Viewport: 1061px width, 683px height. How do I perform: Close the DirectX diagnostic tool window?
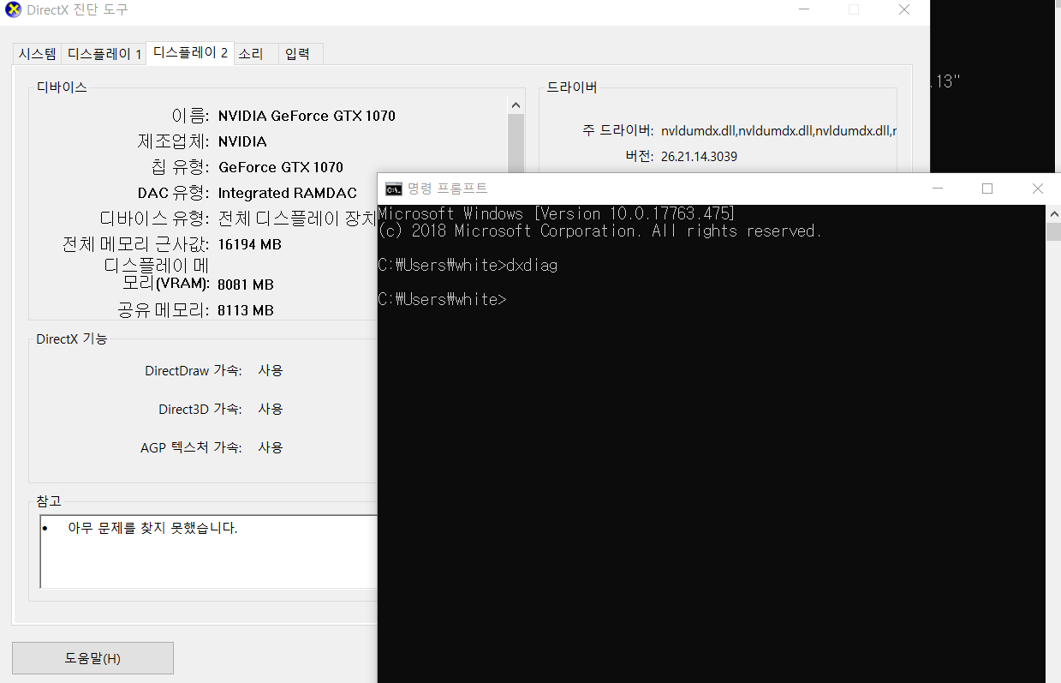(x=904, y=9)
